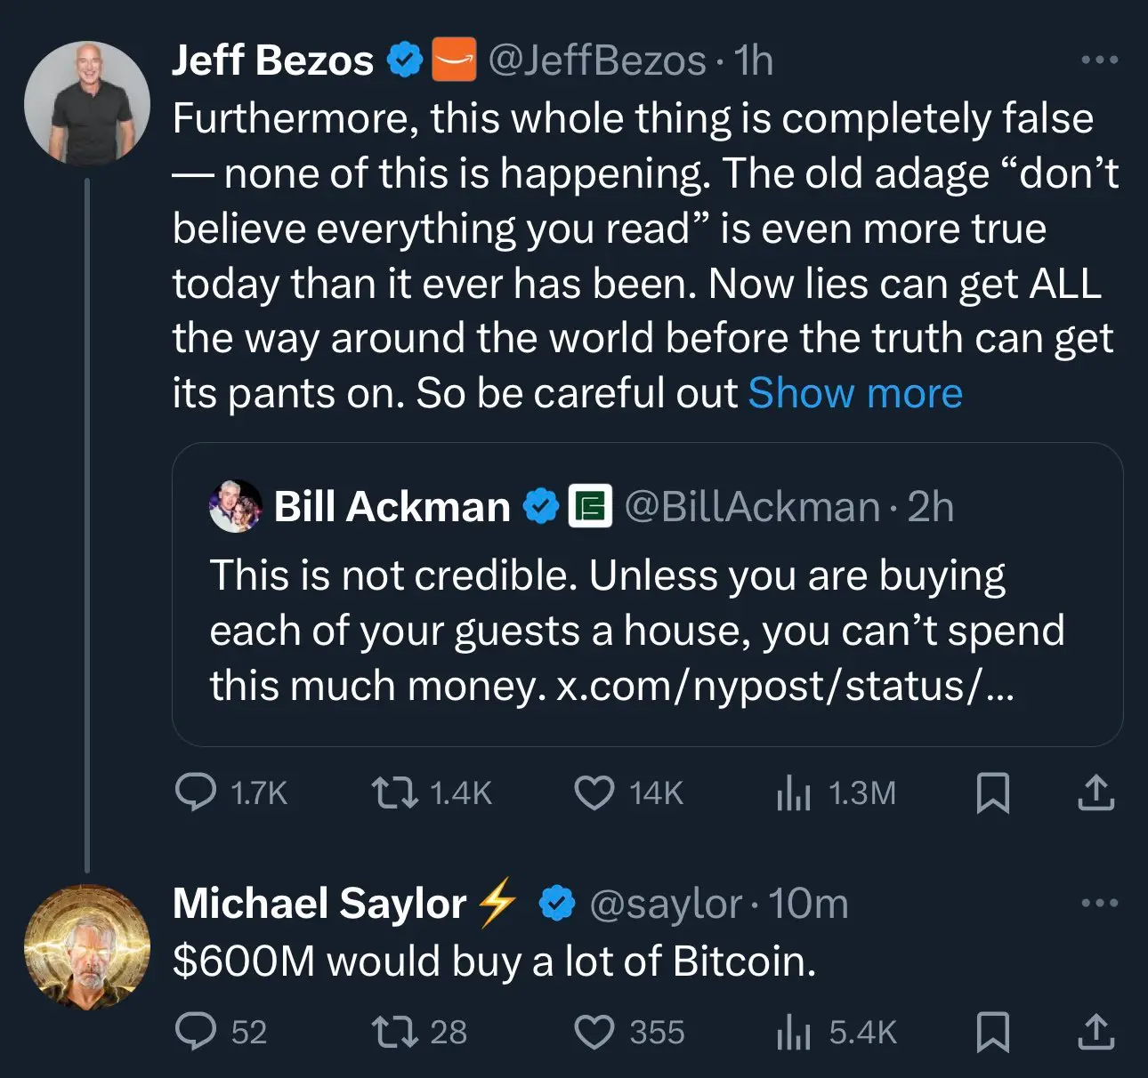Viewport: 1148px width, 1078px height.
Task: Reply to Jeff Bezos's tweet
Action: coord(196,792)
